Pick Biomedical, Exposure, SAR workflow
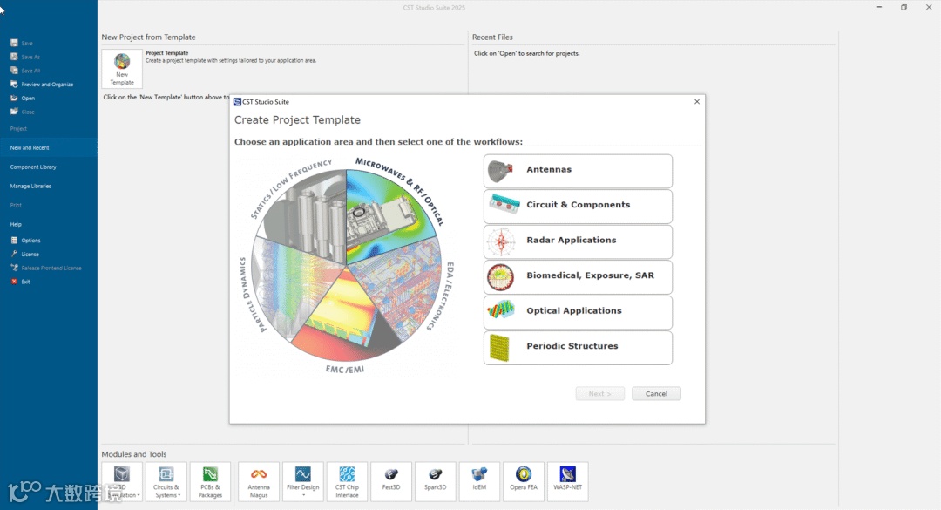The image size is (941, 510). pyautogui.click(x=578, y=277)
